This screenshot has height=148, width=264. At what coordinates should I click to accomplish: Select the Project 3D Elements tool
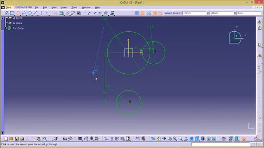(112, 13)
